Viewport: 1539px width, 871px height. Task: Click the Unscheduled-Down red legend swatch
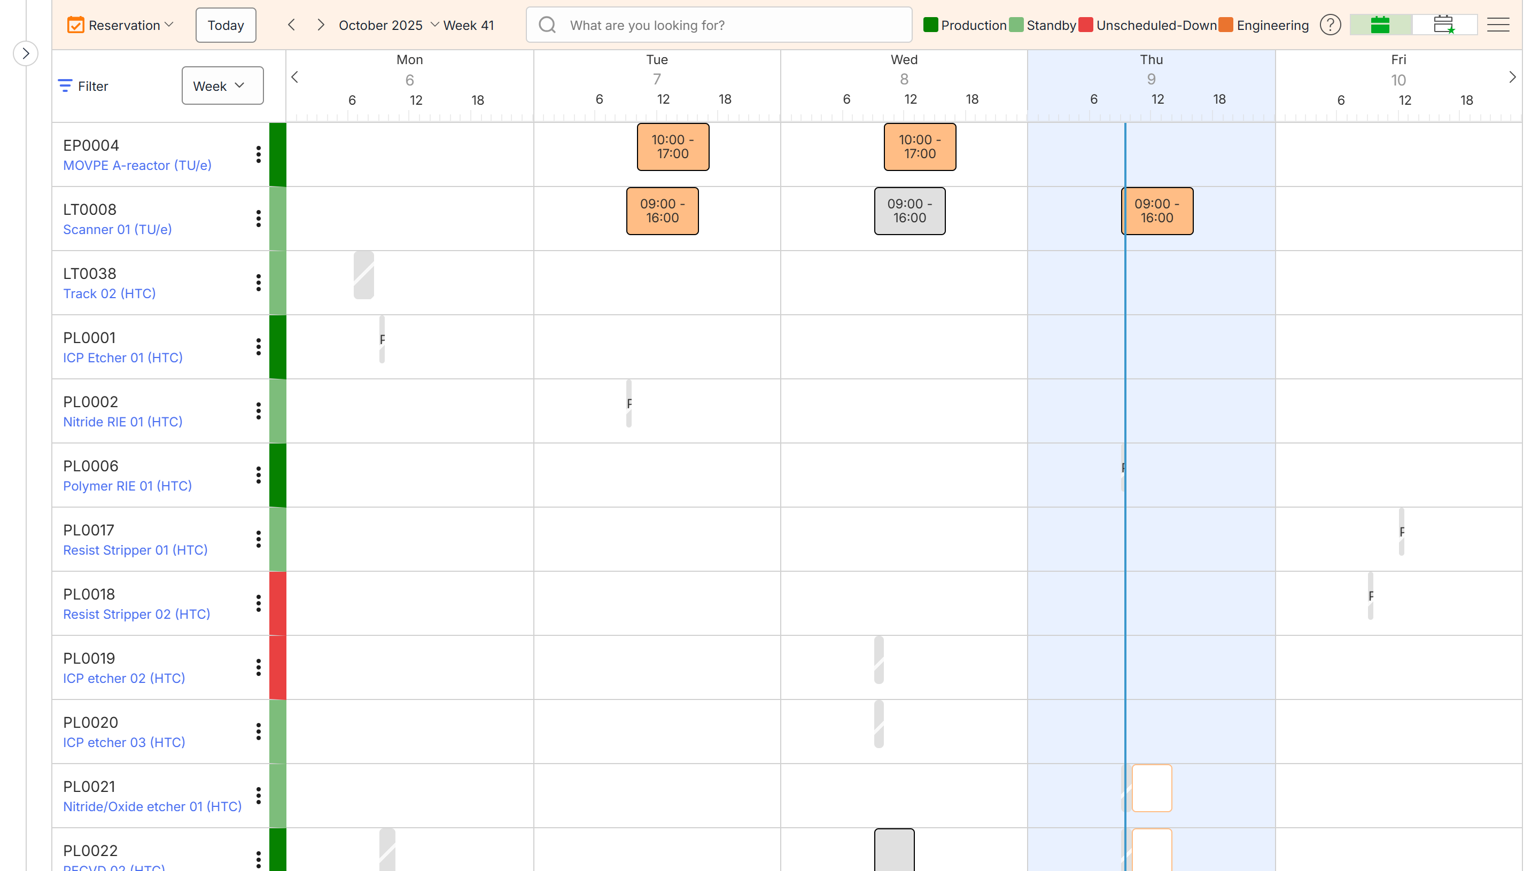(x=1086, y=25)
